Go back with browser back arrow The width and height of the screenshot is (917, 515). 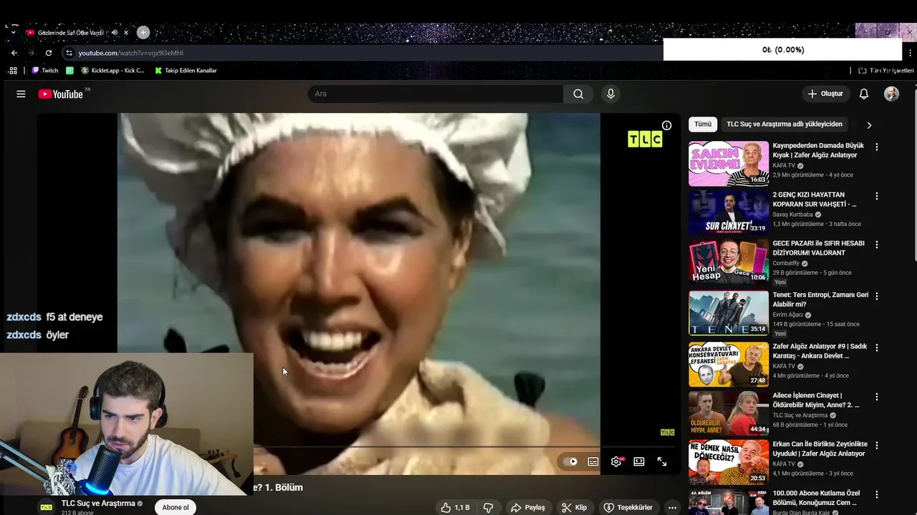coord(14,53)
